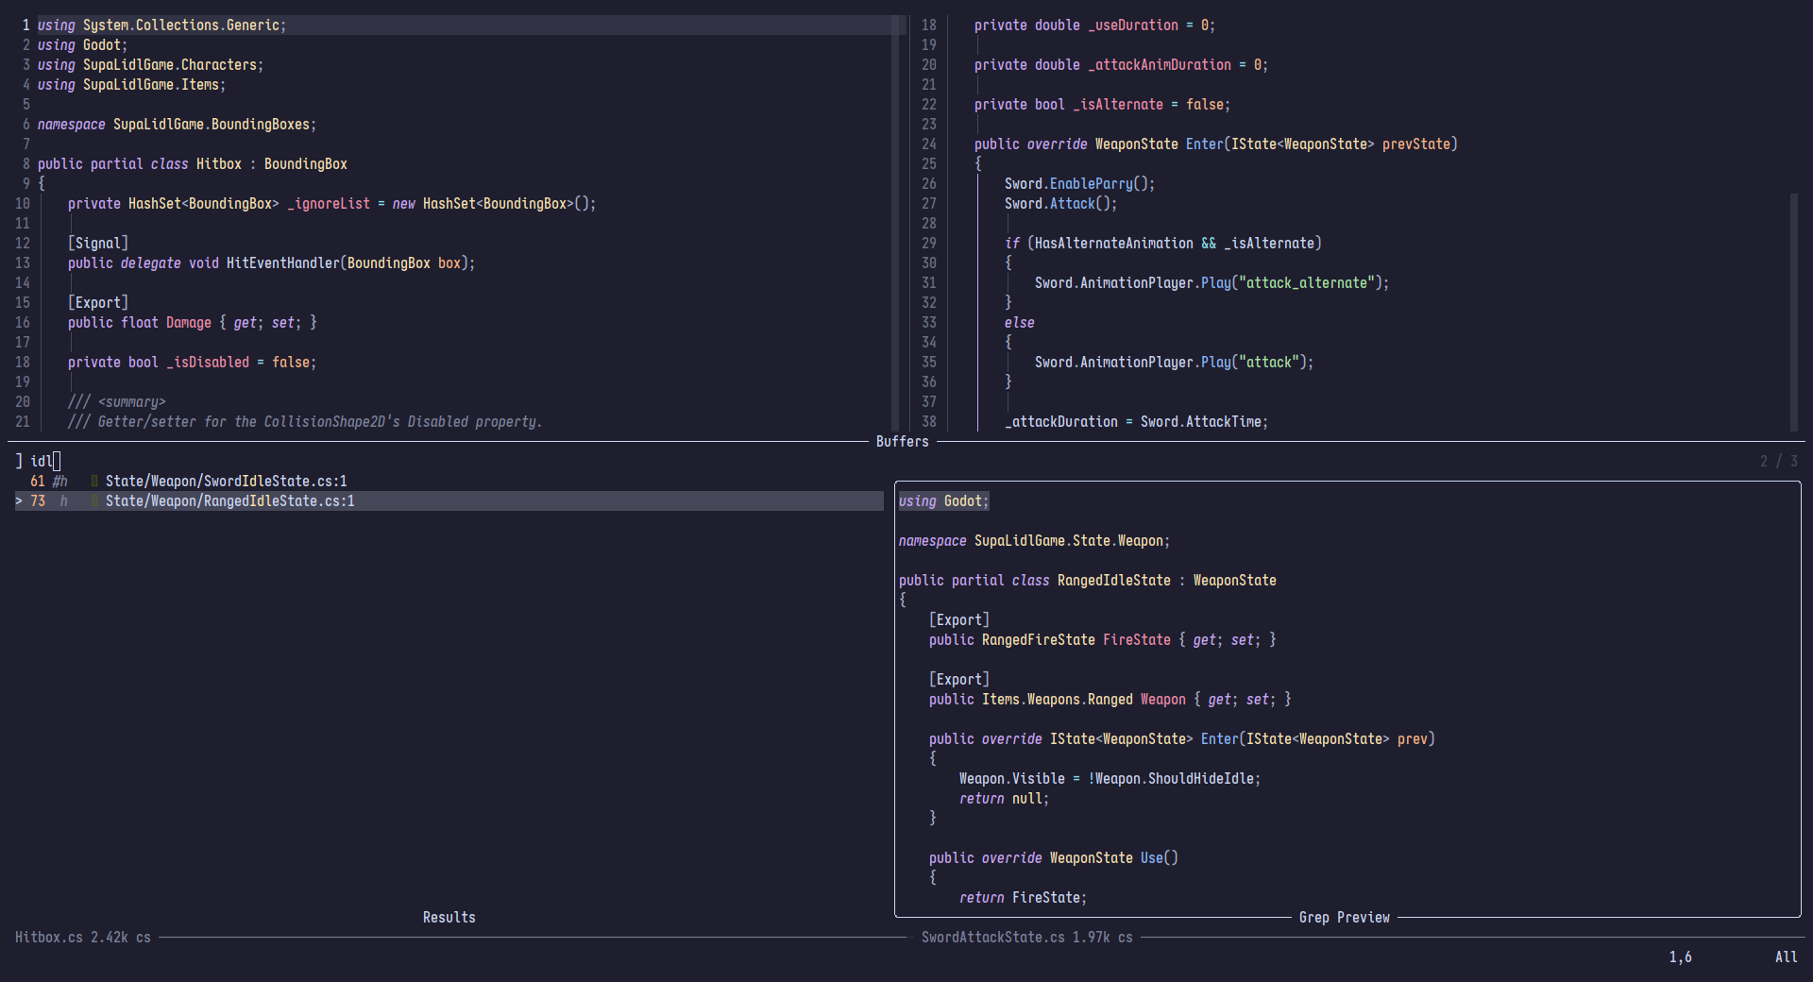Click the "All" scroll position indicator
1813x982 pixels.
[1787, 957]
